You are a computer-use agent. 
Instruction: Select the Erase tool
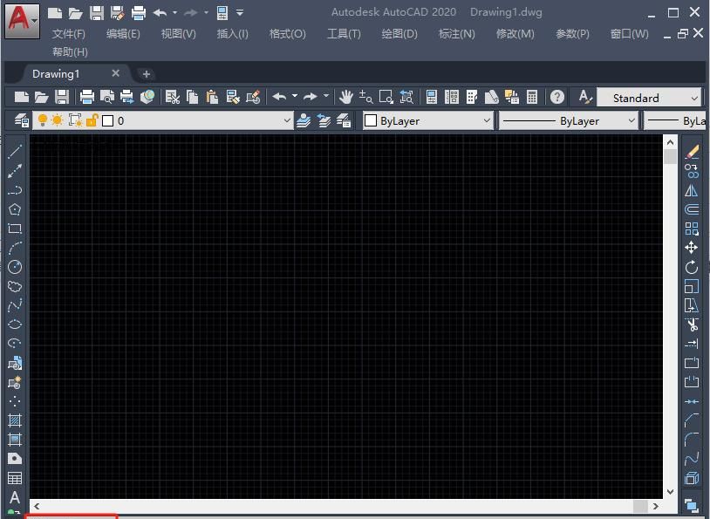692,151
